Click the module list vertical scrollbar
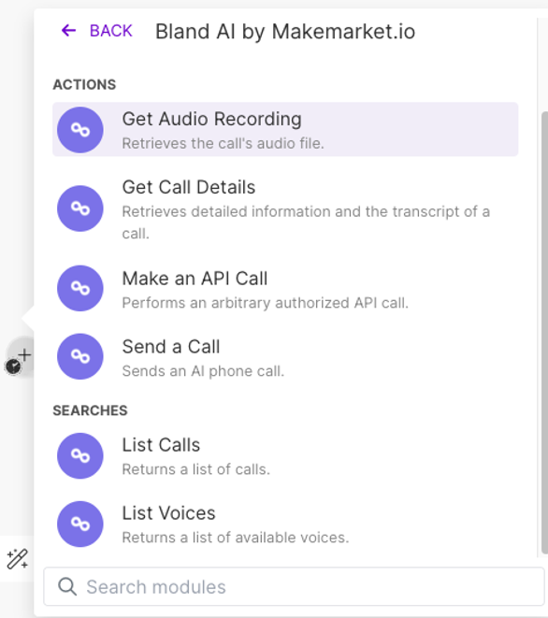548x618 pixels. [544, 332]
